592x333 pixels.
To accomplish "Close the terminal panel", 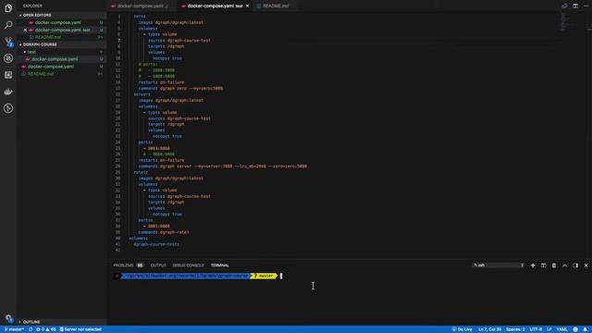I will point(586,265).
